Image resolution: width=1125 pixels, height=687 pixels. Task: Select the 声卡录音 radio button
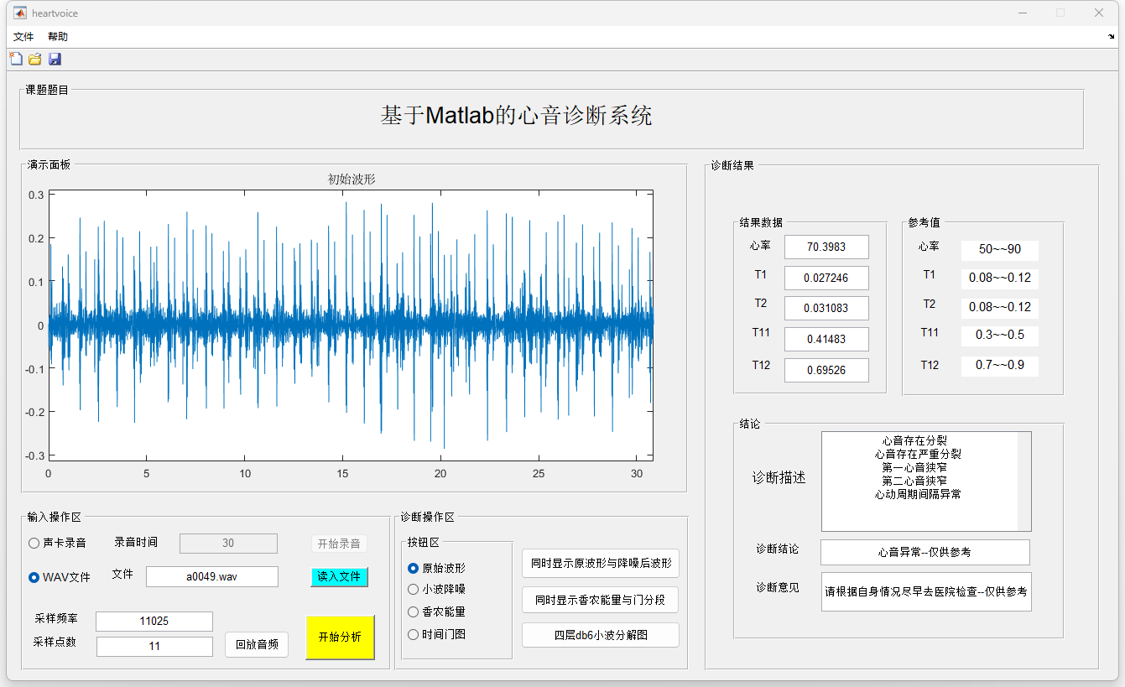34,544
